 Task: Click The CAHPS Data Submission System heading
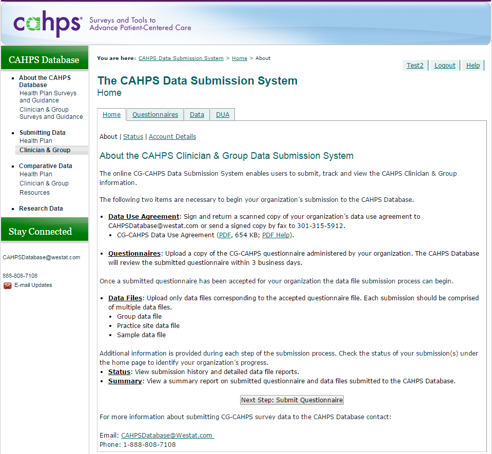[198, 81]
